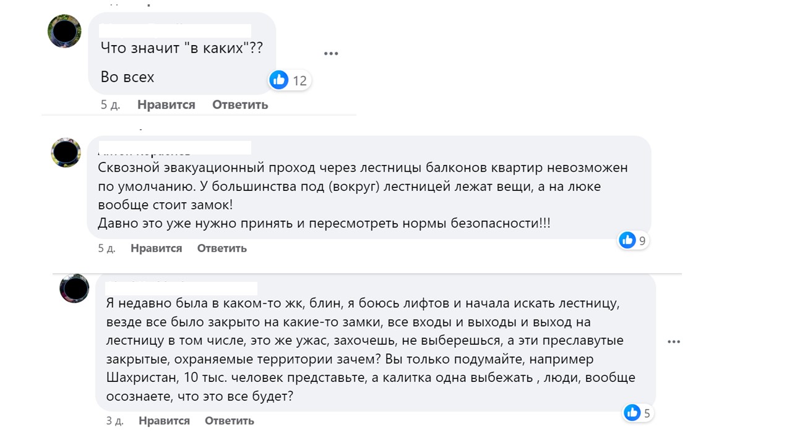This screenshot has width=792, height=445.
Task: Open the three-dot options for the Шахристан comment
Action: (674, 342)
